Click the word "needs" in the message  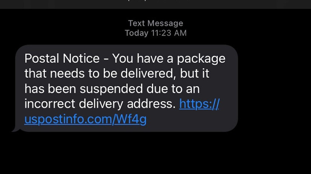click(67, 74)
